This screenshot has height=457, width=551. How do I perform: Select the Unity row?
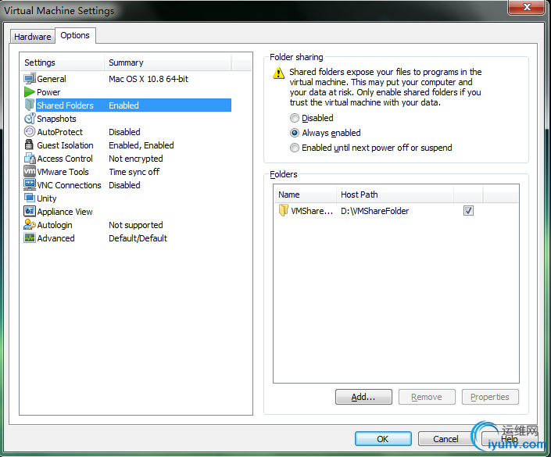[127, 198]
